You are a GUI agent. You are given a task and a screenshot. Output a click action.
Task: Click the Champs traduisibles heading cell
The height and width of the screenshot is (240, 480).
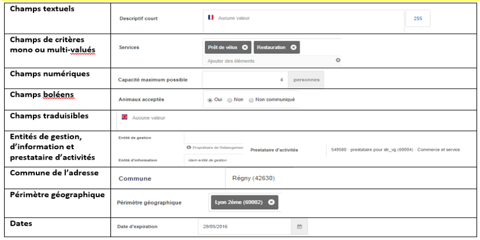[57, 120]
